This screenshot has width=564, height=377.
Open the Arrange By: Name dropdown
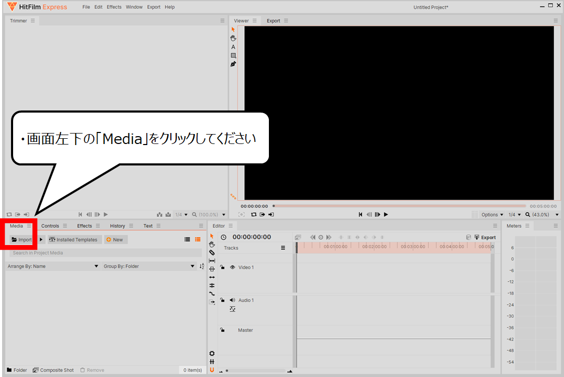(x=52, y=267)
